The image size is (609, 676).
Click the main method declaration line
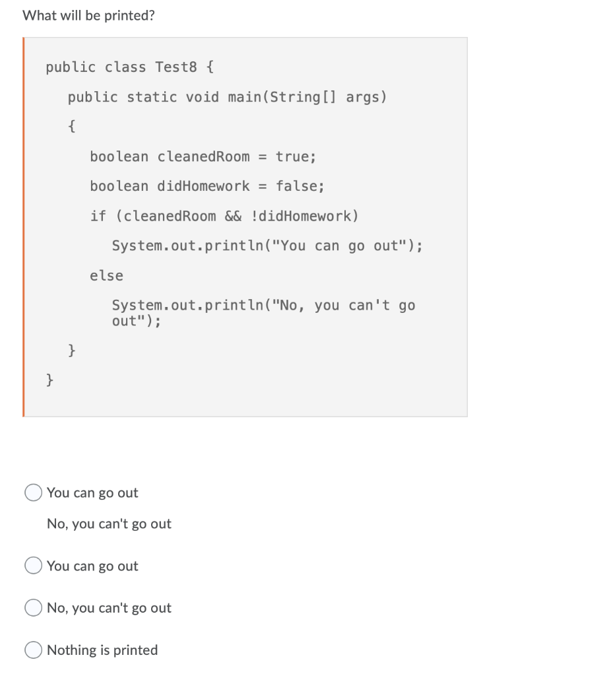[x=227, y=96]
